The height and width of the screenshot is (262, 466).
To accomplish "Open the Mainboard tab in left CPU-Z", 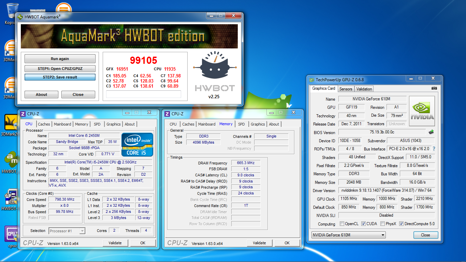I will [62, 124].
